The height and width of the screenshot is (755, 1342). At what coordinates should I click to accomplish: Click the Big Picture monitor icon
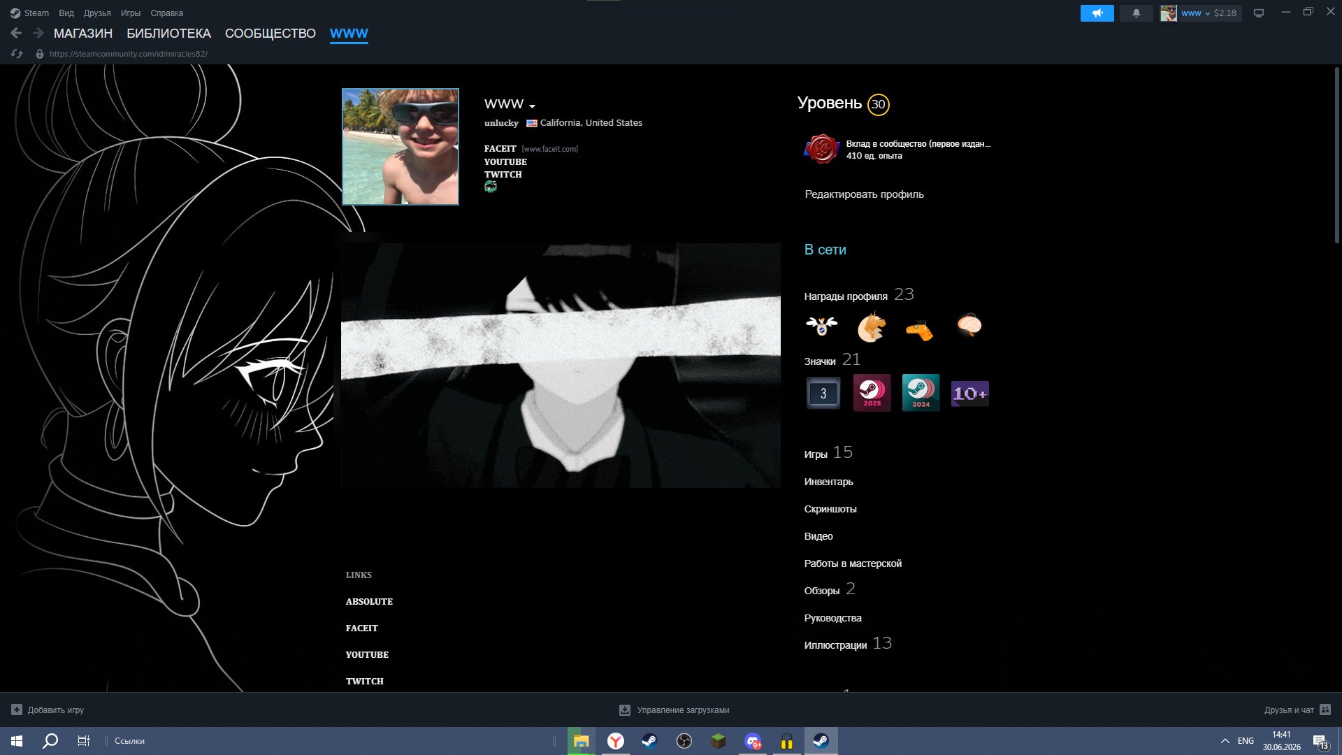(x=1259, y=13)
